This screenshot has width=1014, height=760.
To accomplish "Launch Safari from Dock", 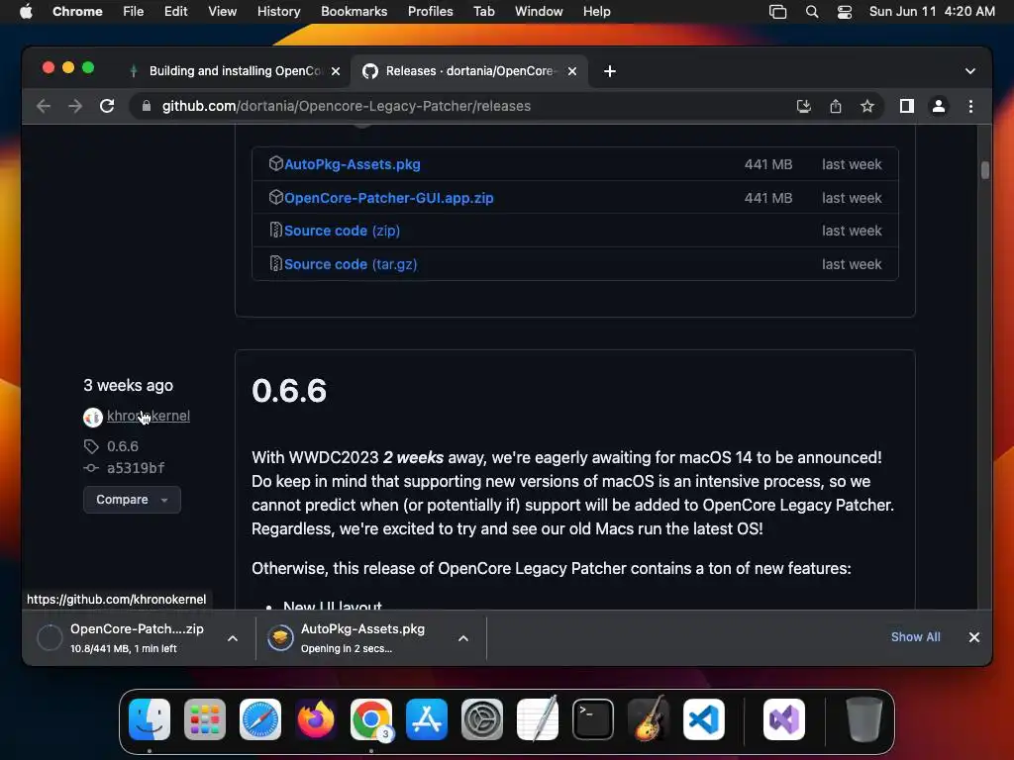I will (x=260, y=719).
